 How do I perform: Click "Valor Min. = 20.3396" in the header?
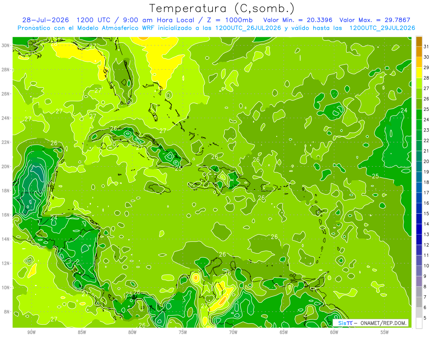[298, 20]
